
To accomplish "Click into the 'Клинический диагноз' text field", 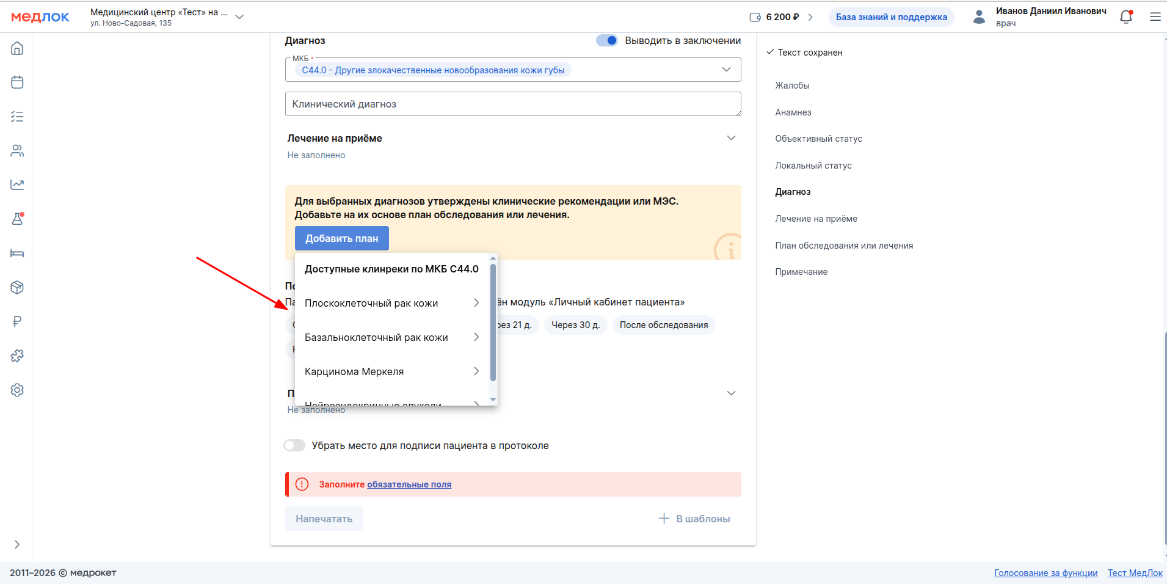I will click(512, 104).
